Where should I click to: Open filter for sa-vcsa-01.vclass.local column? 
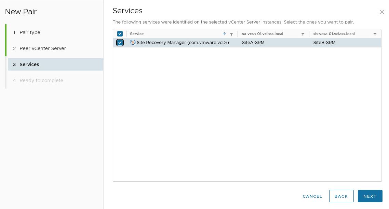tap(303, 34)
